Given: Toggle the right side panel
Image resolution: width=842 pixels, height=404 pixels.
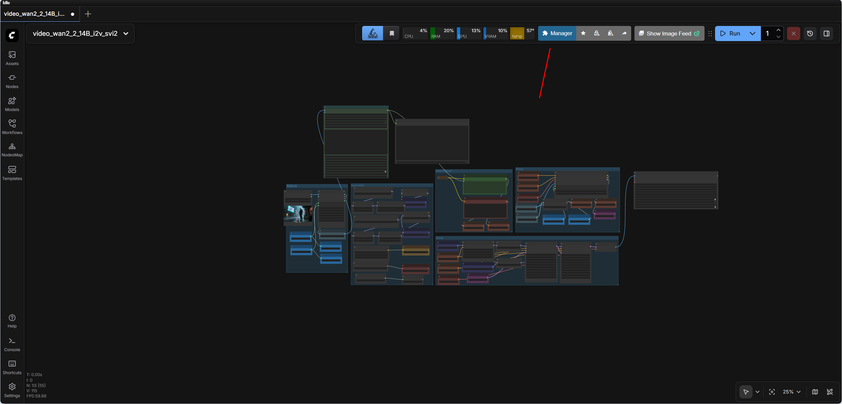Looking at the screenshot, I should pos(827,34).
